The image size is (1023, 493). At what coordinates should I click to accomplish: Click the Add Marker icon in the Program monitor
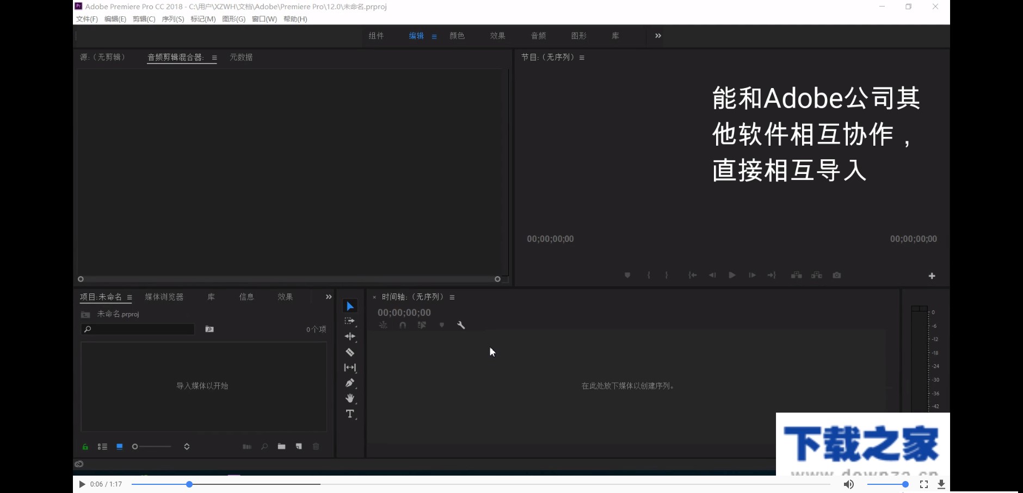pyautogui.click(x=627, y=275)
